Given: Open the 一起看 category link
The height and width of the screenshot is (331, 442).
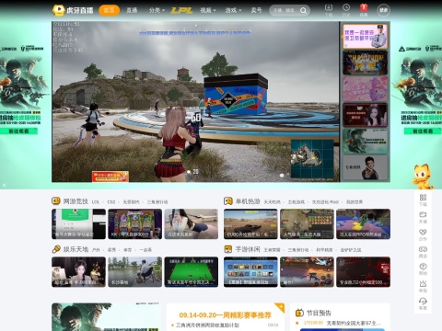Looking at the screenshot, I should (145, 250).
